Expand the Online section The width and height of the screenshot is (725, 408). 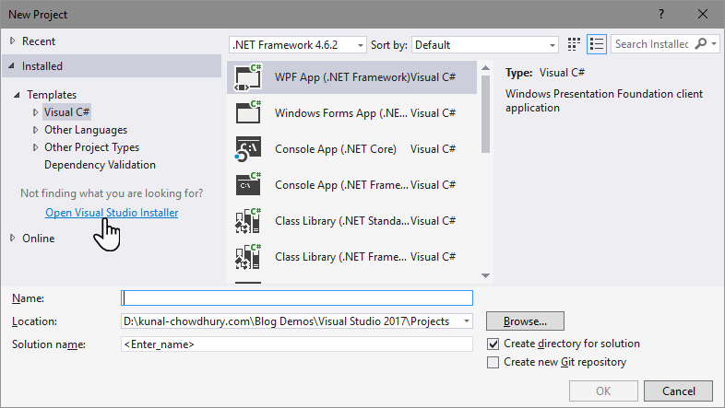point(13,239)
